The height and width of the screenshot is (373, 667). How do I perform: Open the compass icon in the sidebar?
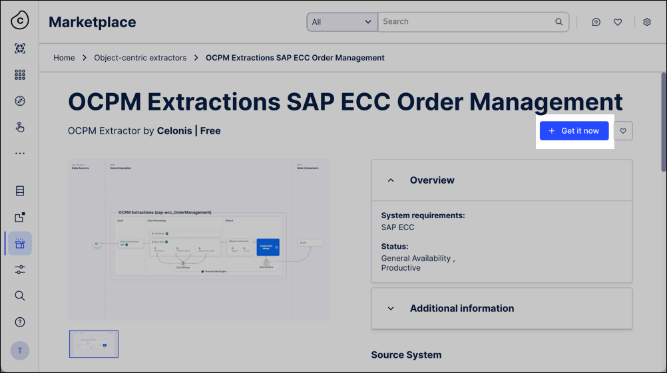[x=20, y=101]
